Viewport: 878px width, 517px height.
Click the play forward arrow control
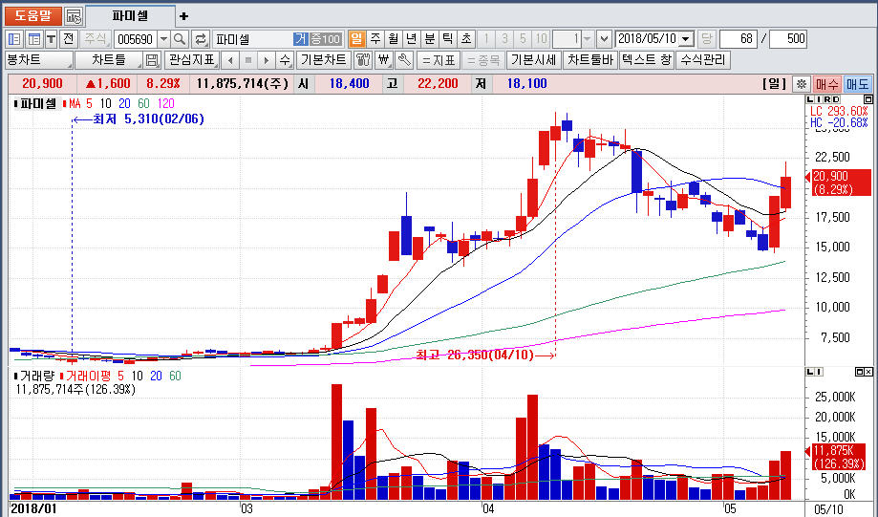coord(267,60)
